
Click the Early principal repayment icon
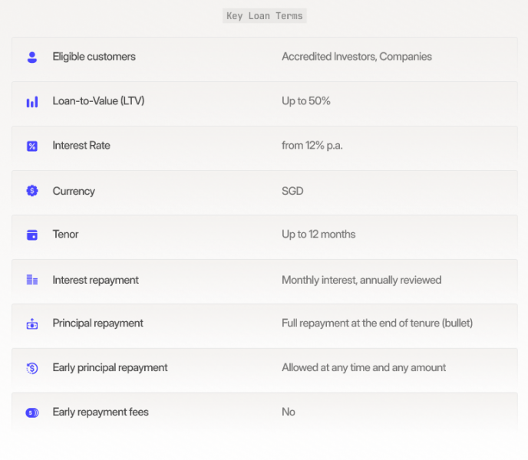point(32,368)
